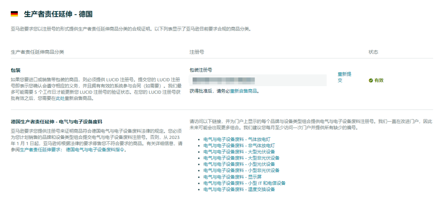Open 电气与电子设备废料 - 非气体放电灯 link
The height and width of the screenshot is (206, 445).
click(239, 145)
